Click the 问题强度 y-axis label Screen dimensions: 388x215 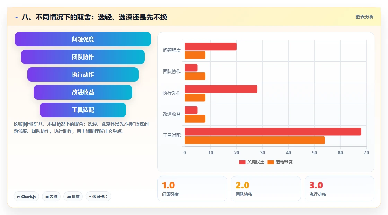[x=172, y=51]
